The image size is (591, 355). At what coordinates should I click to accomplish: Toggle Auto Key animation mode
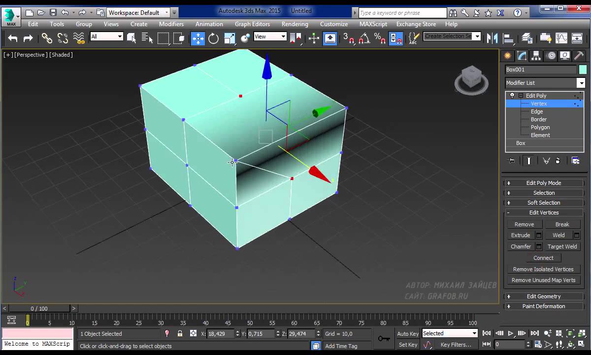(x=408, y=334)
